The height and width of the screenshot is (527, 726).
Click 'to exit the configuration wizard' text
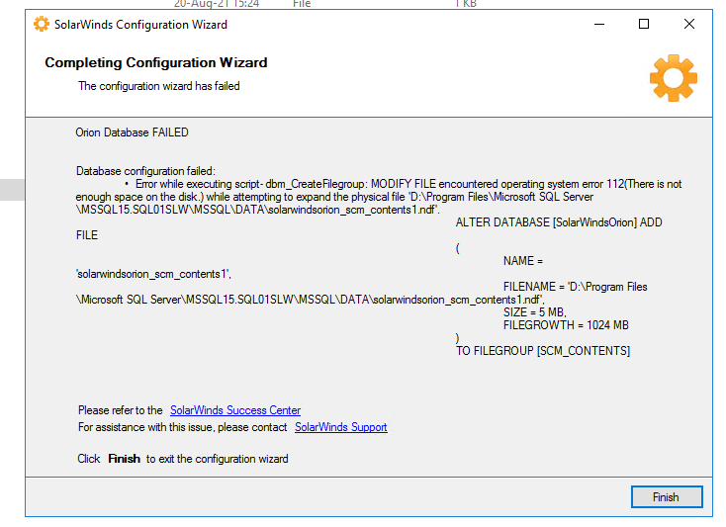click(x=218, y=459)
